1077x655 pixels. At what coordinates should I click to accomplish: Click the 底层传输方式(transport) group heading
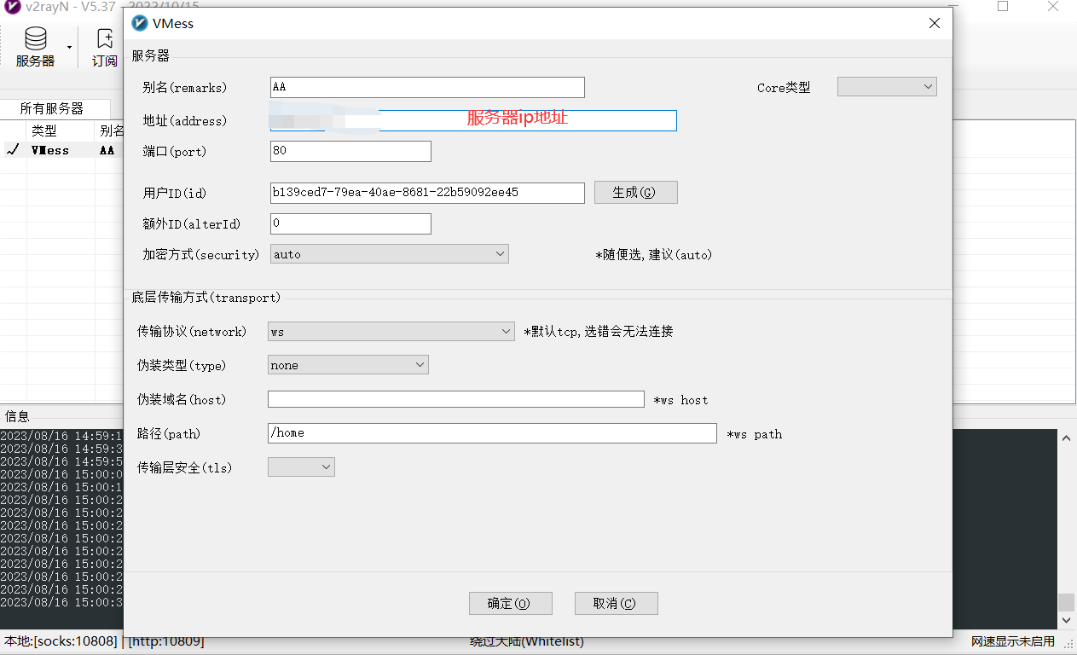coord(206,298)
